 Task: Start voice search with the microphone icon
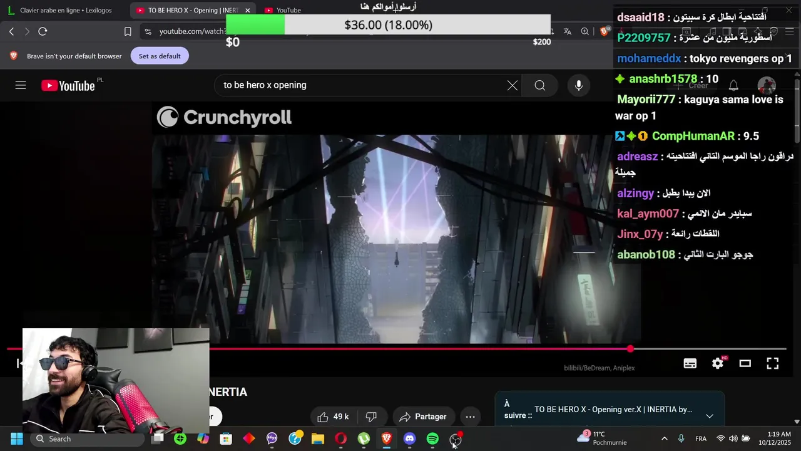point(579,85)
